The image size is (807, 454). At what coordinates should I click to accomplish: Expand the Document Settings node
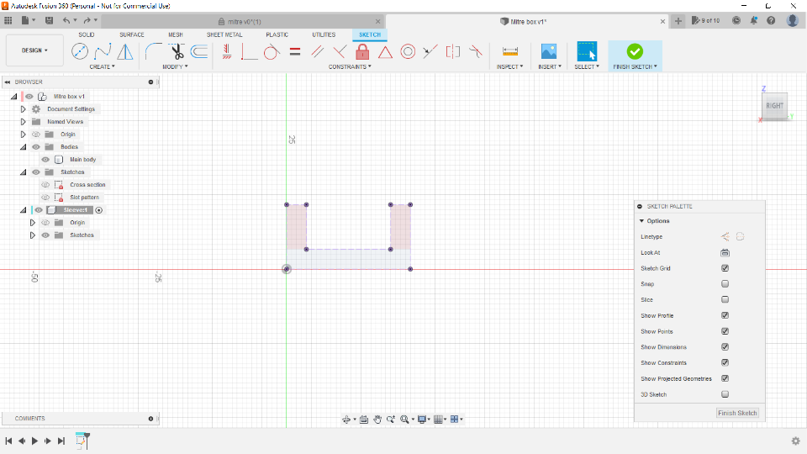[24, 109]
